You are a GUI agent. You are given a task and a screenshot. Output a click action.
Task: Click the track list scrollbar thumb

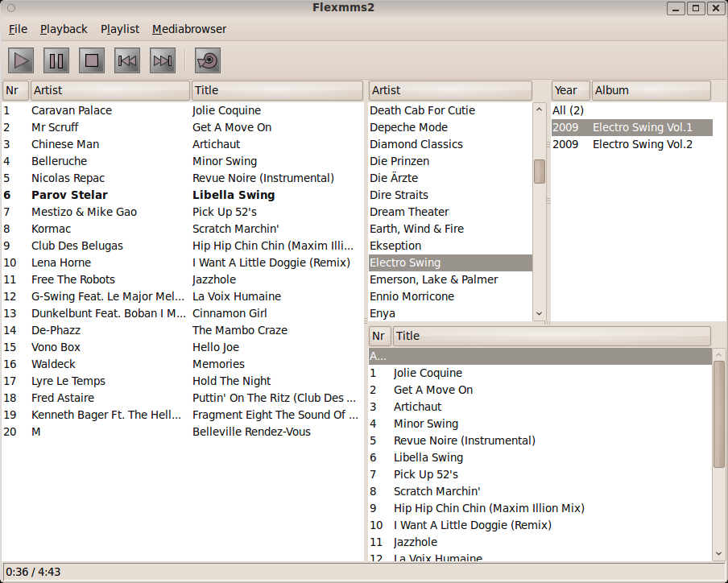718,414
